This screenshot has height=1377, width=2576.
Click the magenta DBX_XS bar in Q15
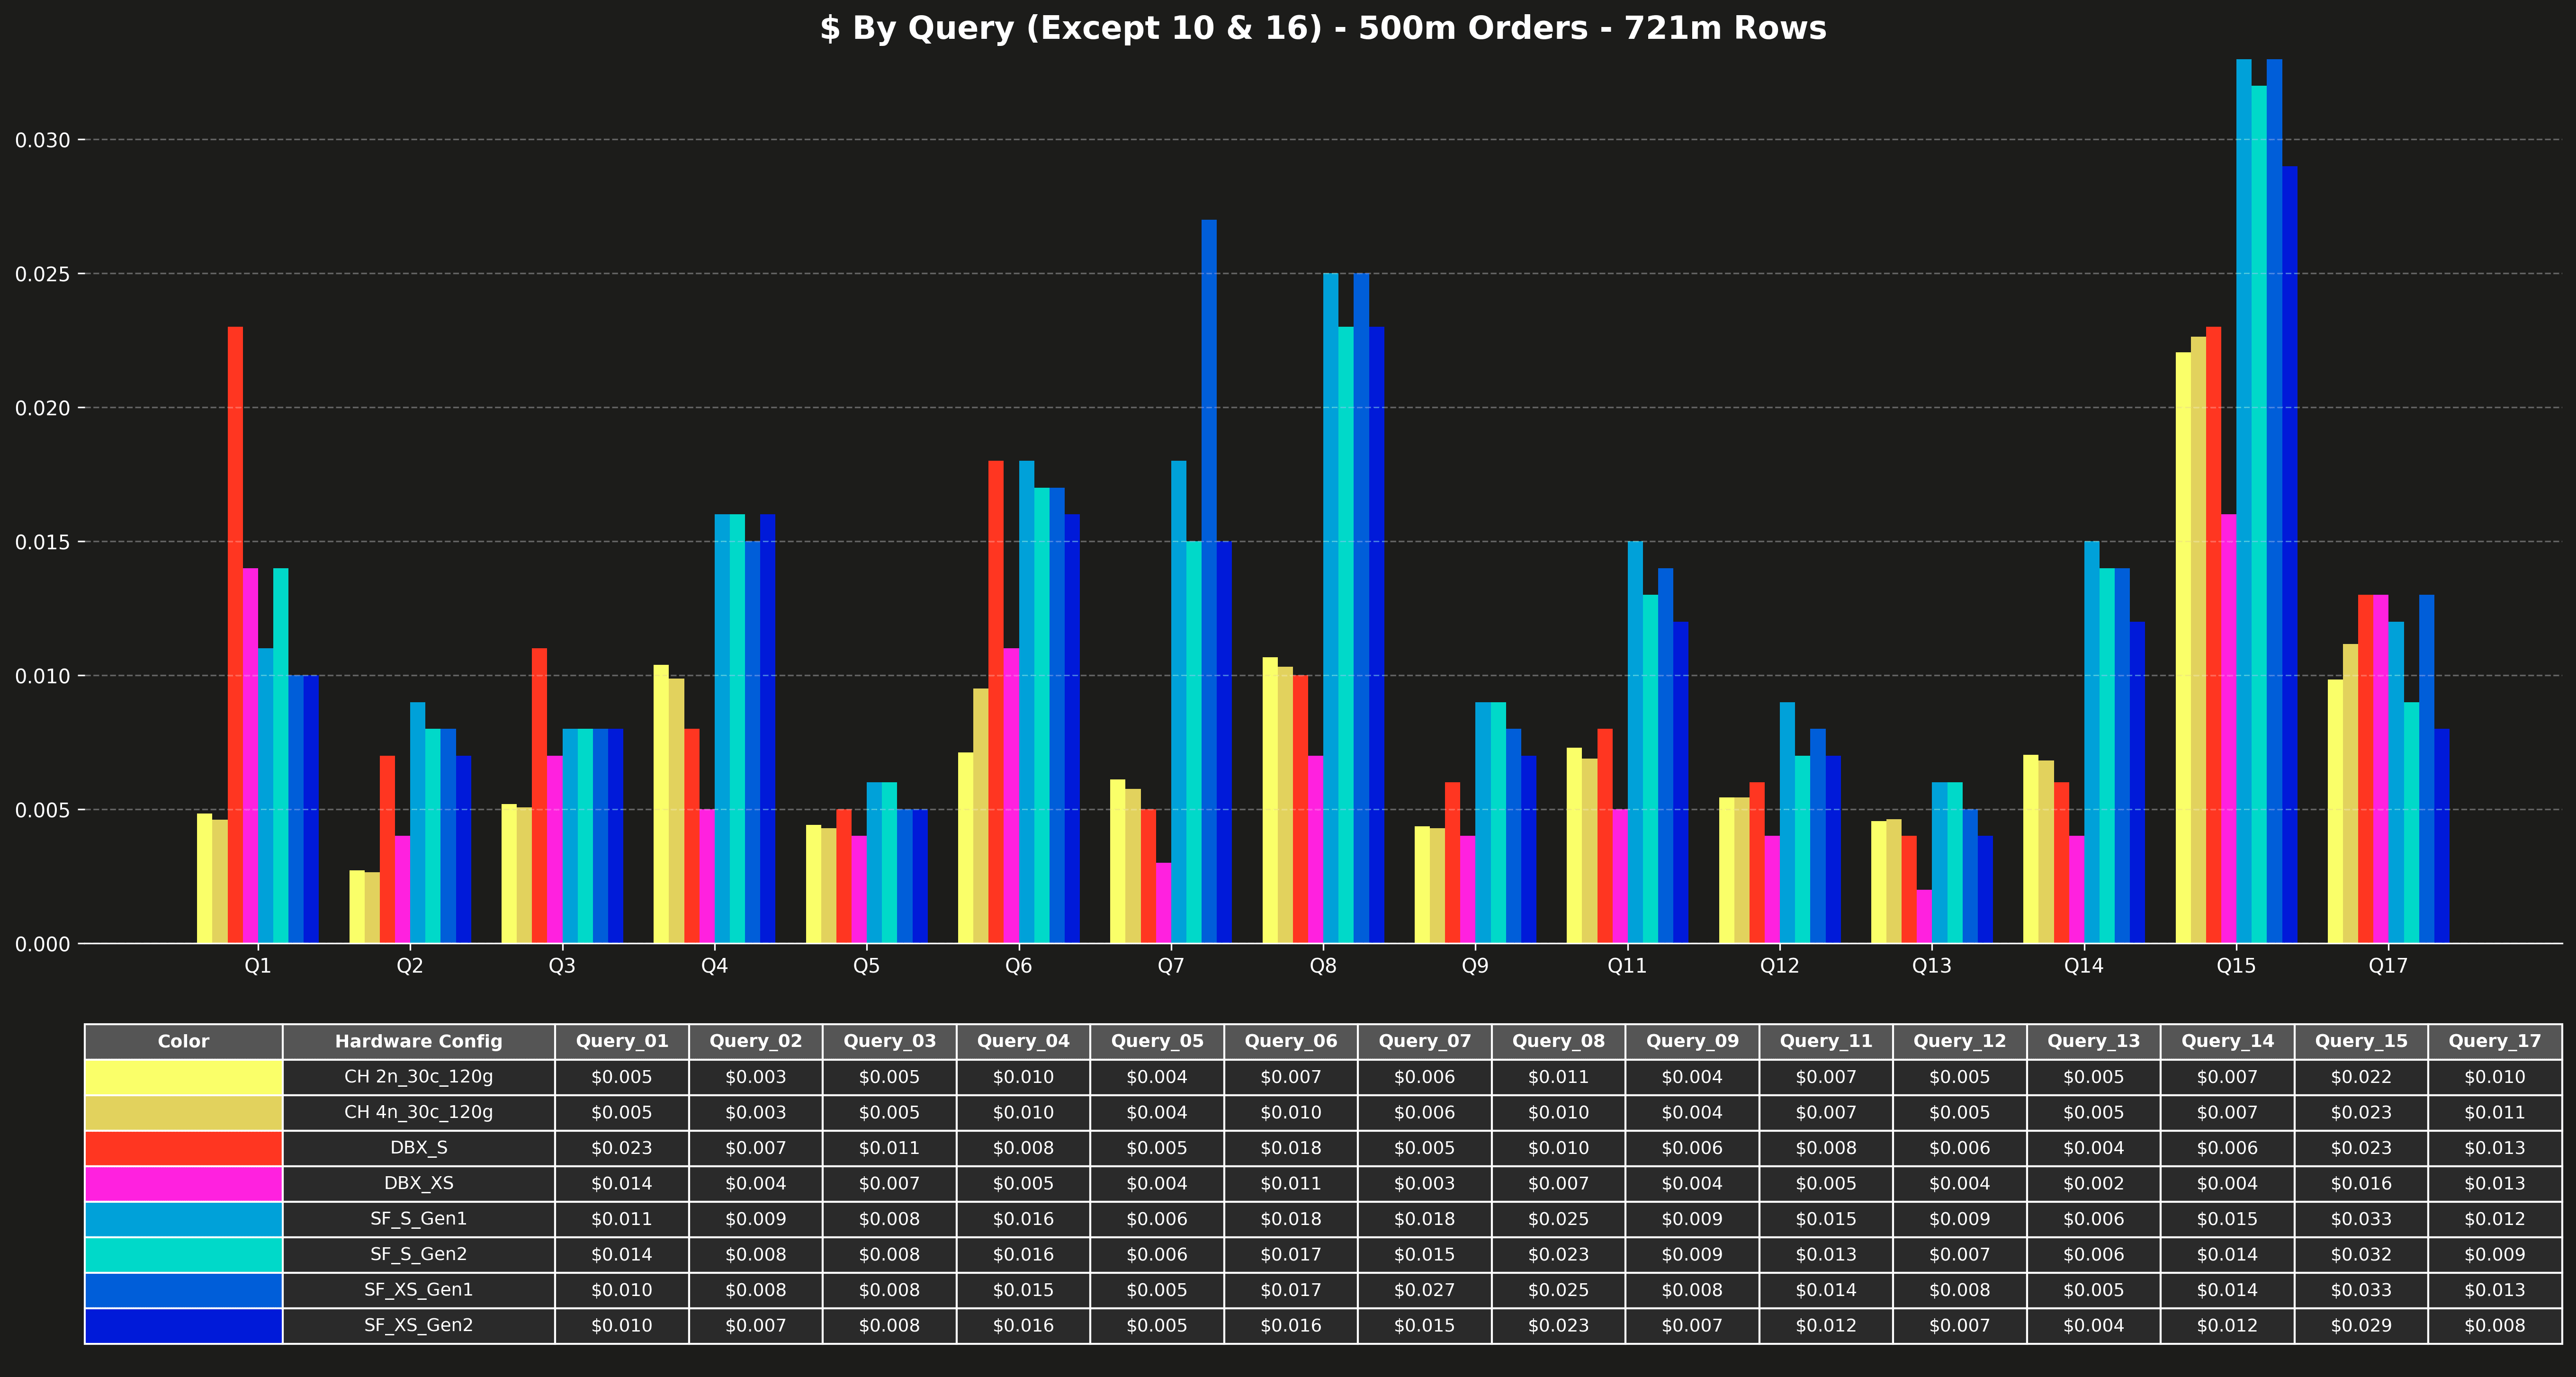tap(2229, 730)
